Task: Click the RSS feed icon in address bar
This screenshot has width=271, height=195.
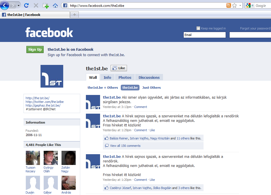Action: point(229,6)
